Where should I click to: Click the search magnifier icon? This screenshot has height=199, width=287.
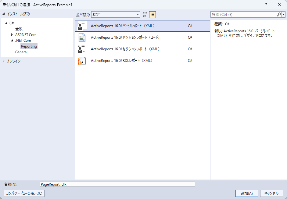point(279,14)
